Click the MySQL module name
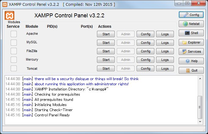The width and height of the screenshot is (208, 134). [x=32, y=42]
